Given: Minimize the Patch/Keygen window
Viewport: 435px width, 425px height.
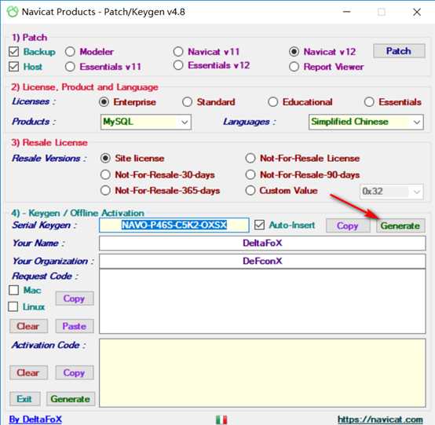Looking at the screenshot, I should [x=347, y=12].
